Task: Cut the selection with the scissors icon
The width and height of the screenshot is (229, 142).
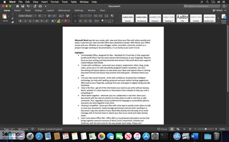Action: pyautogui.click(x=13, y=14)
